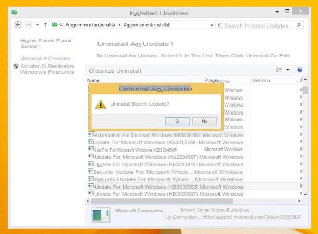Image resolution: width=318 pixels, height=234 pixels.
Task: Click the icon of the Kb2934507 row
Action: 91,156
